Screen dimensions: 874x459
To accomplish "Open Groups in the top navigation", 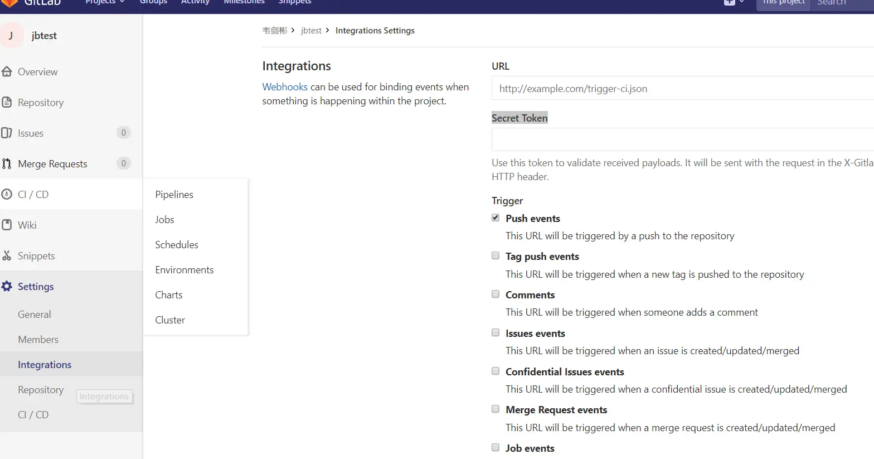I will 153,2.
